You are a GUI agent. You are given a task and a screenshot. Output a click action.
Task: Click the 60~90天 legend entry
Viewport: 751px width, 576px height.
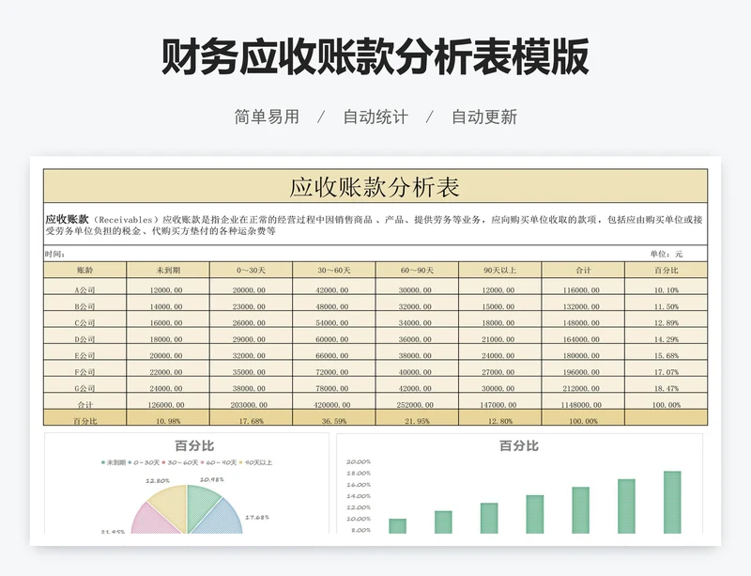219,462
